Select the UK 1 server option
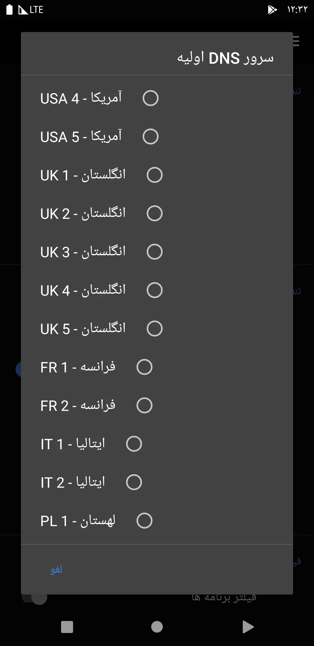This screenshot has width=314, height=646. point(154,175)
